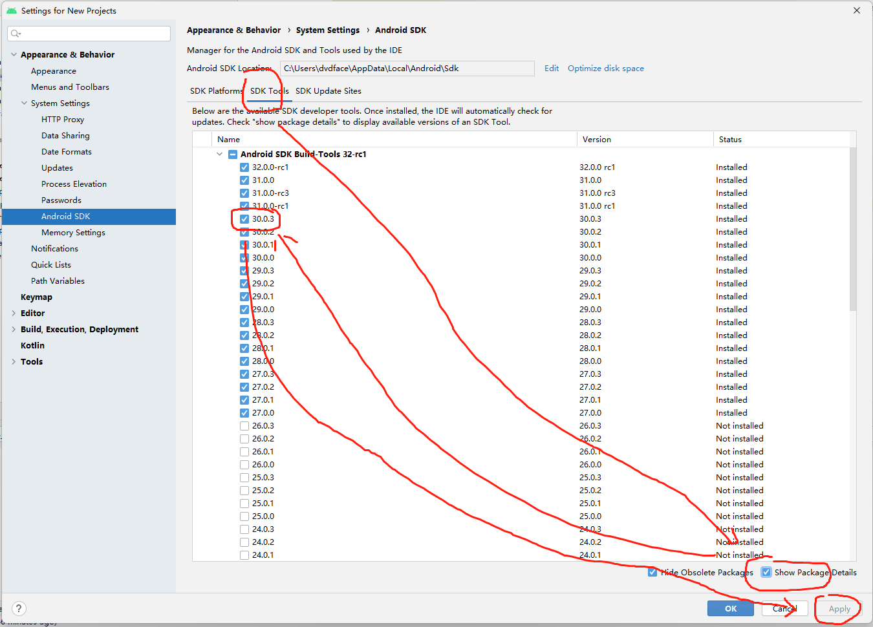The height and width of the screenshot is (627, 873).
Task: Click the help question mark icon
Action: (19, 608)
